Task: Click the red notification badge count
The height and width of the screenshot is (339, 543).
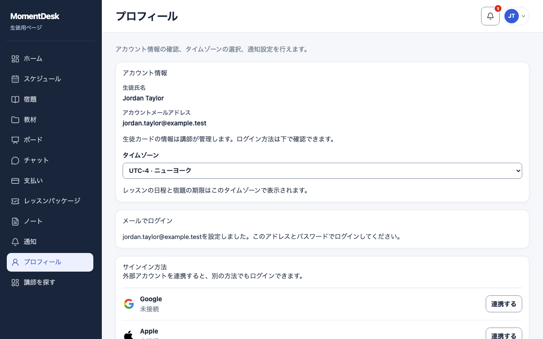Action: 498,8
